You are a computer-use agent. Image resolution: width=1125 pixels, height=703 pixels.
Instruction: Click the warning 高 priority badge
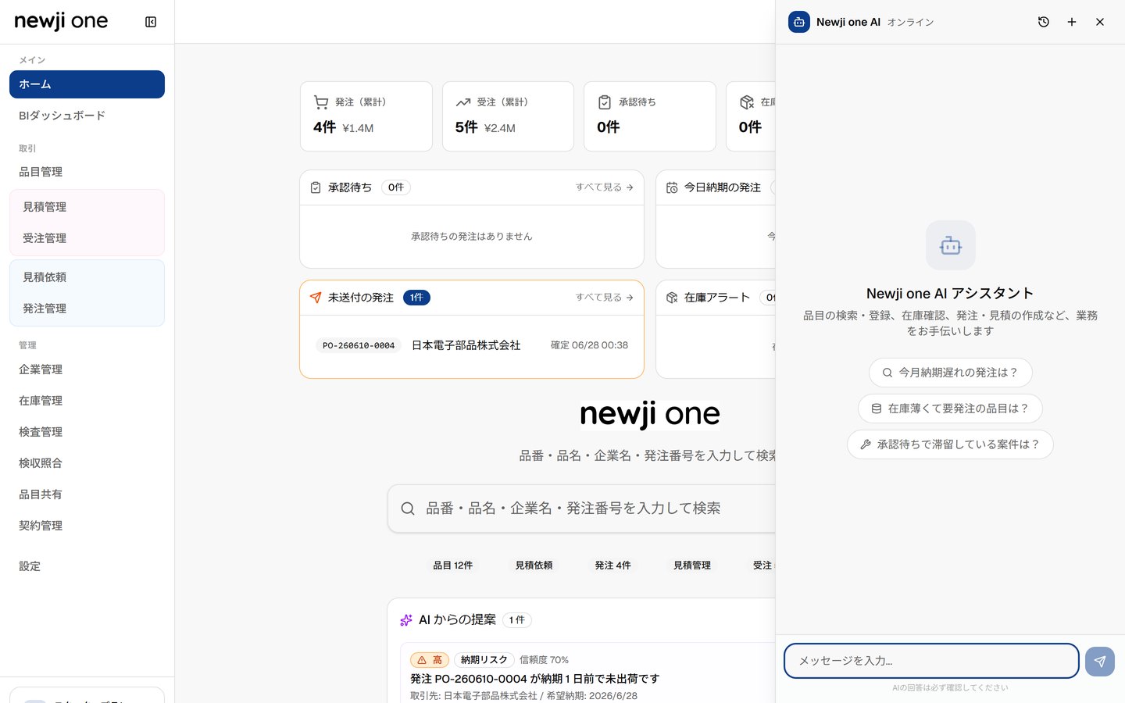[x=430, y=660]
